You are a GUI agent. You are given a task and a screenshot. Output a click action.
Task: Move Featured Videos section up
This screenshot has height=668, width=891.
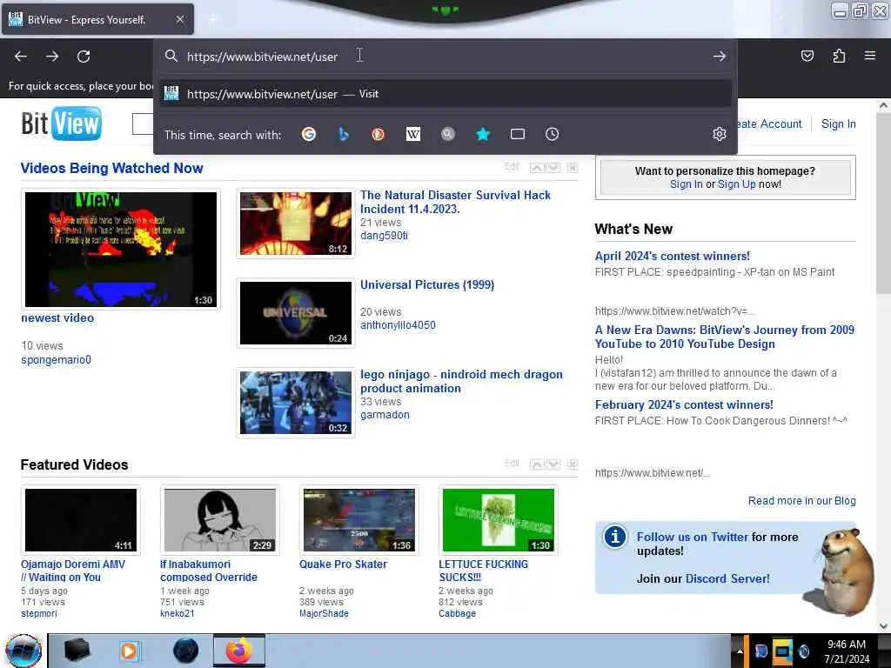click(537, 464)
